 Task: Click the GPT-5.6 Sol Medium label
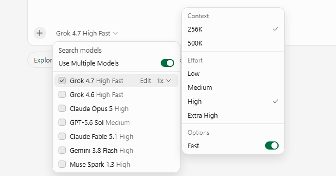(100, 123)
